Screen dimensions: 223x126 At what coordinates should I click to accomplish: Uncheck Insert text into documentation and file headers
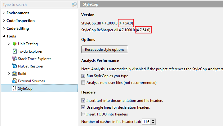83,100
